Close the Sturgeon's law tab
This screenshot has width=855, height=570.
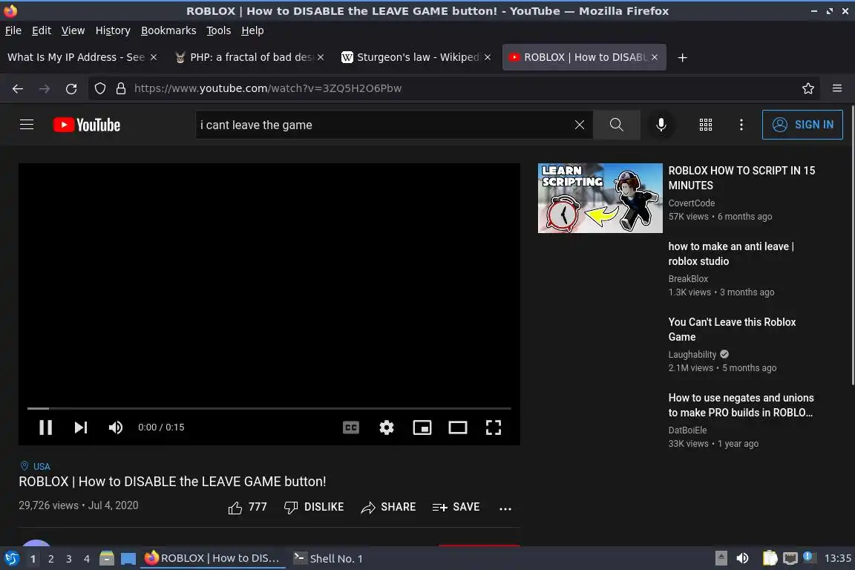[x=488, y=57]
